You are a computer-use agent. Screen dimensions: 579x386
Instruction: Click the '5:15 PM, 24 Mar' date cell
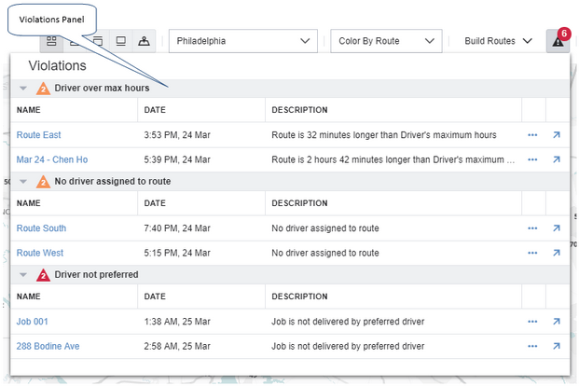[177, 253]
